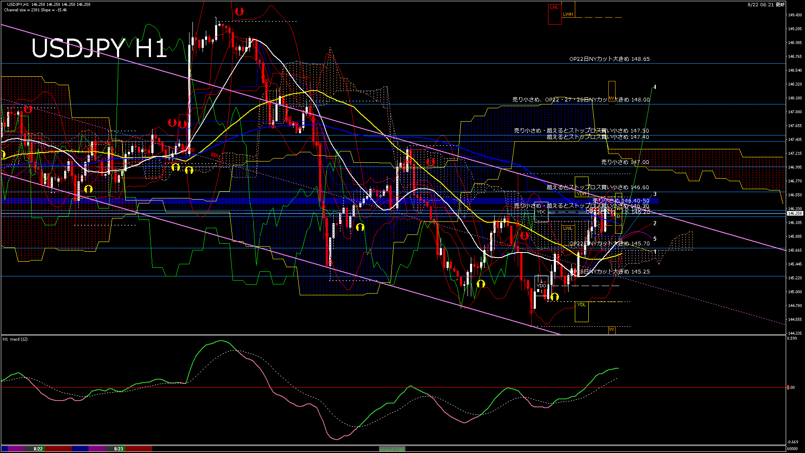
Task: Toggle the macd ON button at bottom
Action: [x=392, y=449]
